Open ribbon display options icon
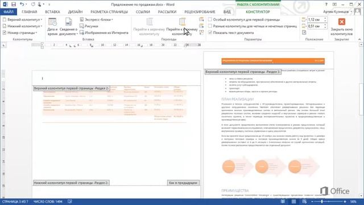 coord(334,5)
